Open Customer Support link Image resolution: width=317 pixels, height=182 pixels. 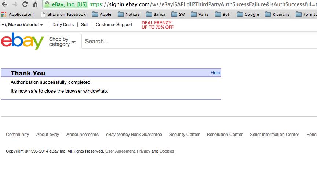click(114, 25)
